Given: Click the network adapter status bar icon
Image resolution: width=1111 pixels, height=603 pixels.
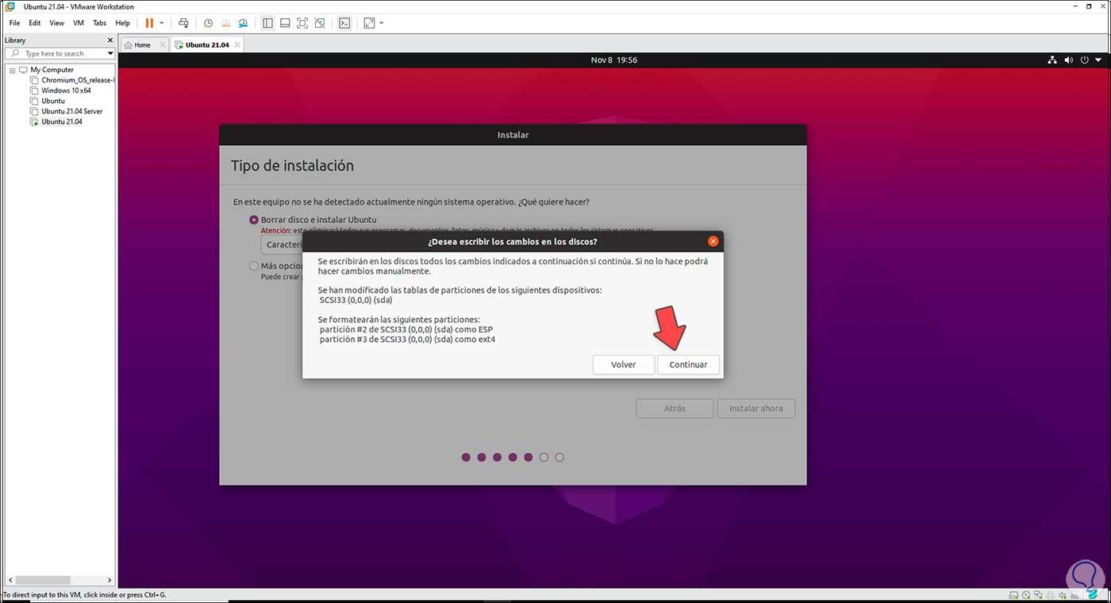Looking at the screenshot, I should 1038,595.
